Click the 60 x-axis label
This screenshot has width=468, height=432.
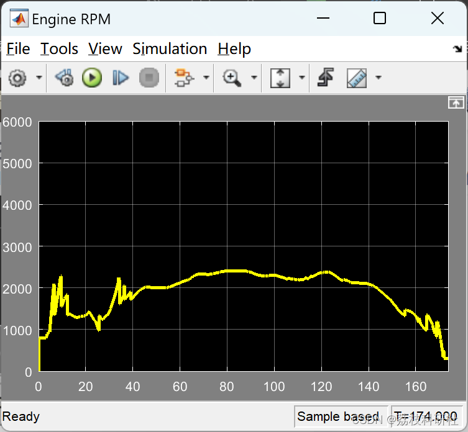point(180,387)
